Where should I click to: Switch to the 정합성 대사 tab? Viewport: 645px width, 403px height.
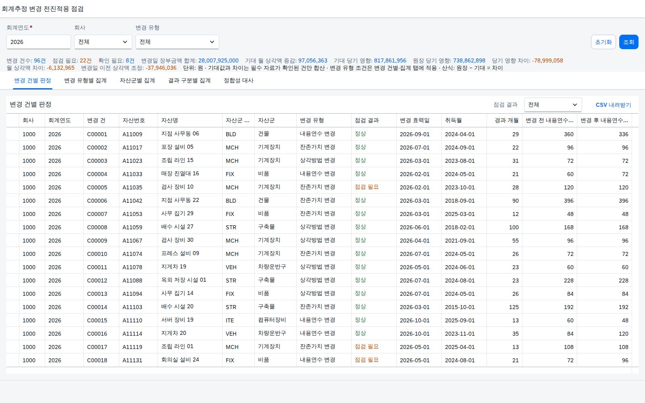tap(239, 81)
